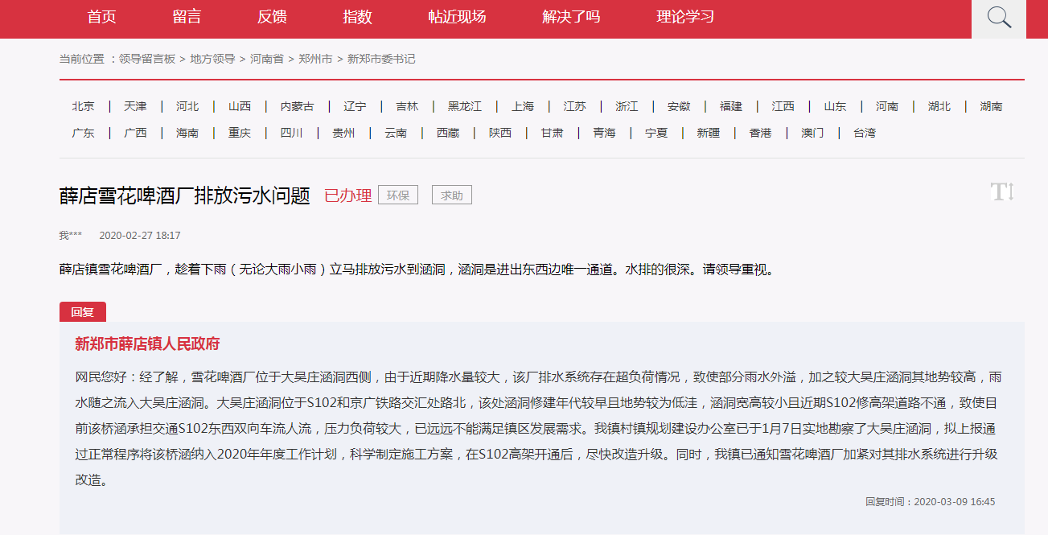Select the 浙江 region link
The height and width of the screenshot is (535, 1048).
click(x=627, y=106)
